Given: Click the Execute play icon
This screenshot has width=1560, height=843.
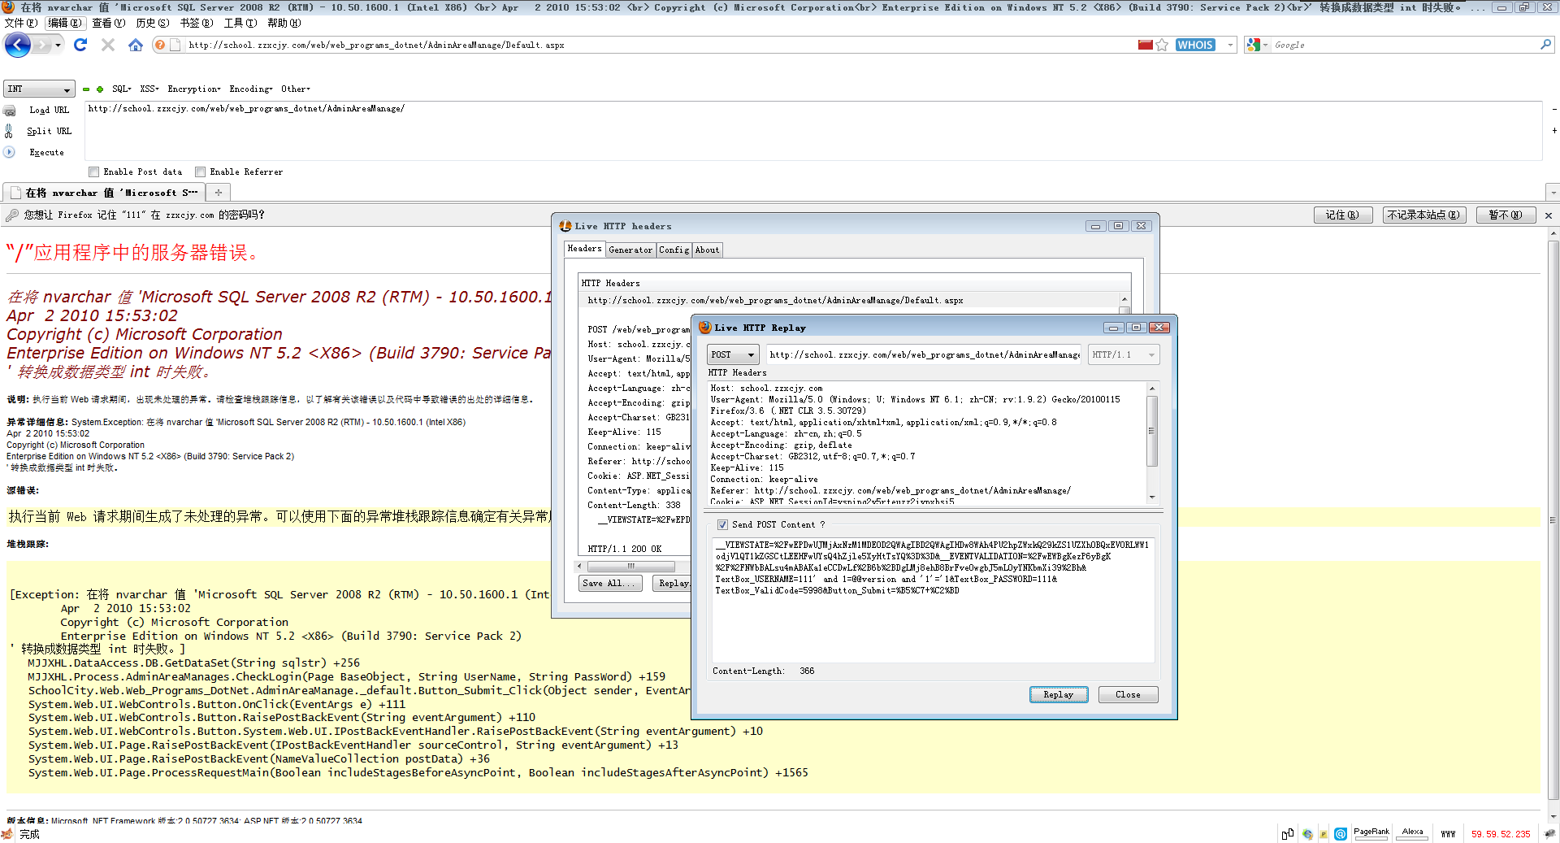Looking at the screenshot, I should click(9, 152).
